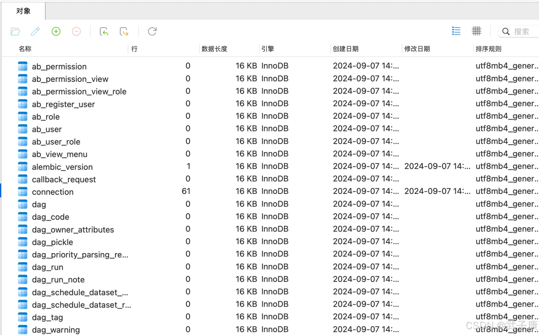The height and width of the screenshot is (335, 539).
Task: Sort by 名称 column header
Action: coord(25,49)
